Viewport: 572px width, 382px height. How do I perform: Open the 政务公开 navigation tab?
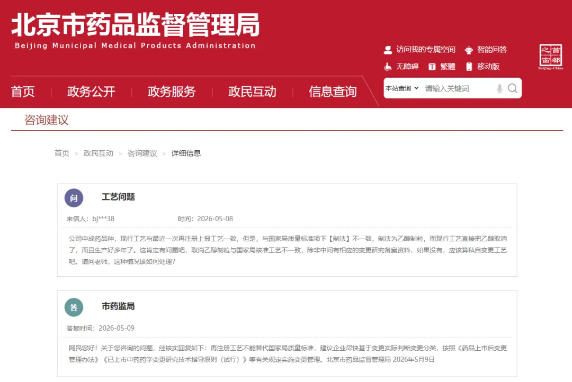91,92
